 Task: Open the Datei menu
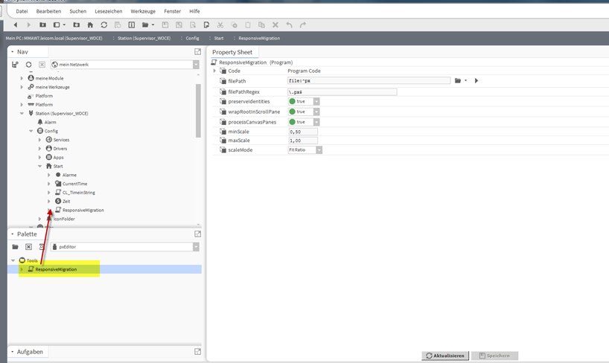pyautogui.click(x=22, y=11)
